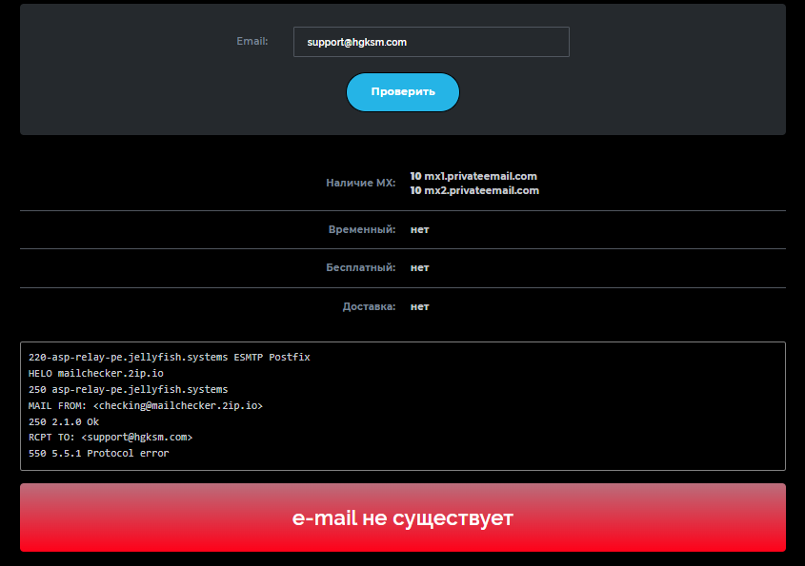Click the Наличие MX label
805x566 pixels.
click(360, 183)
